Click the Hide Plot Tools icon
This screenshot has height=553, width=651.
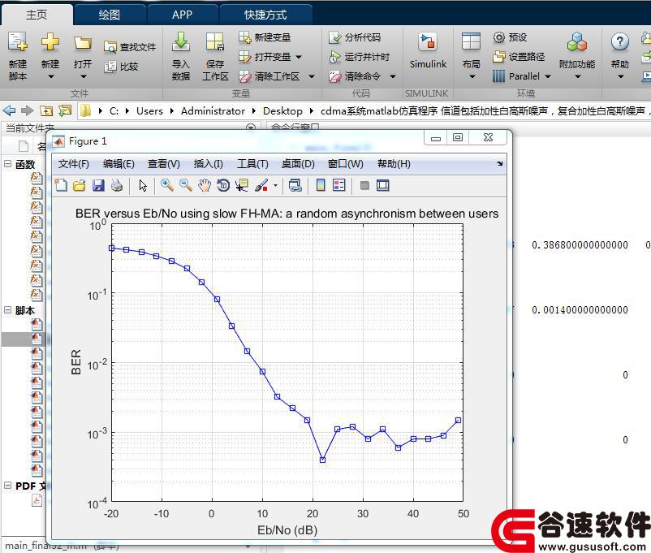[364, 185]
